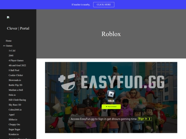Select Mutilate a Doll in sidebar

tap(16, 90)
